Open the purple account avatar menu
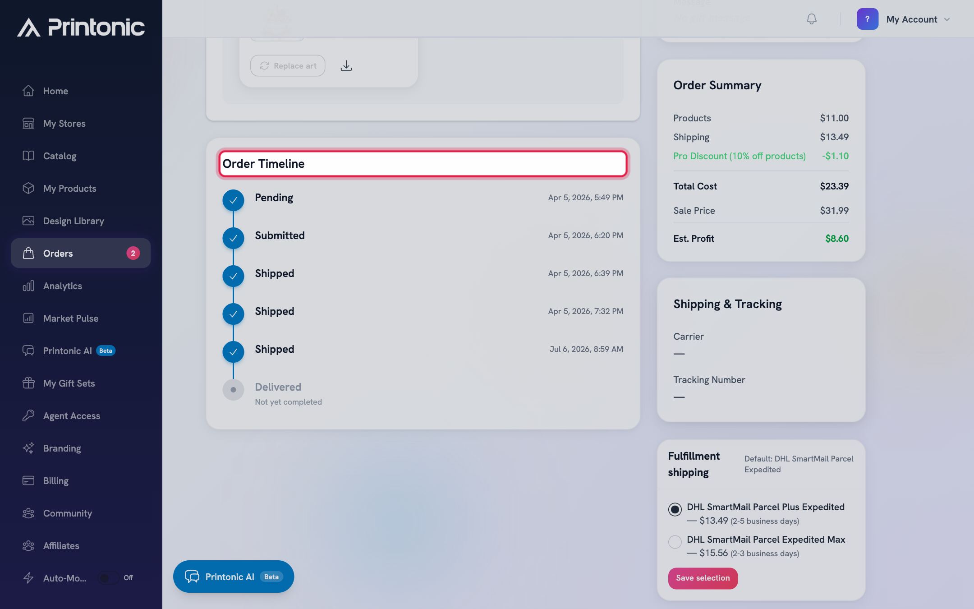974x609 pixels. [867, 19]
